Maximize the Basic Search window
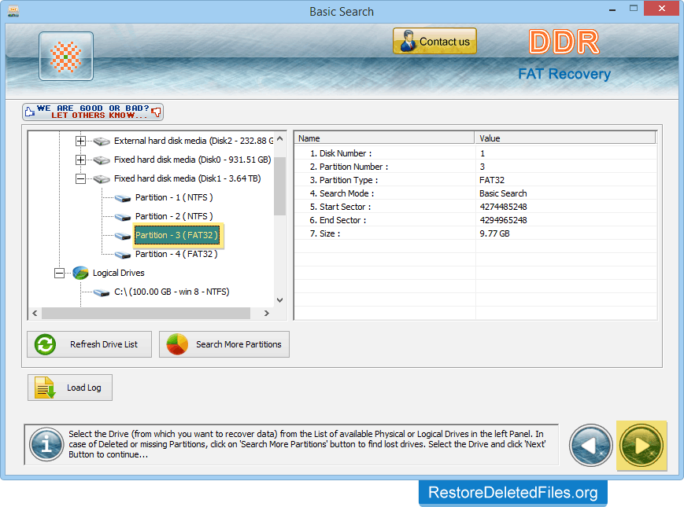This screenshot has width=684, height=507. point(634,9)
